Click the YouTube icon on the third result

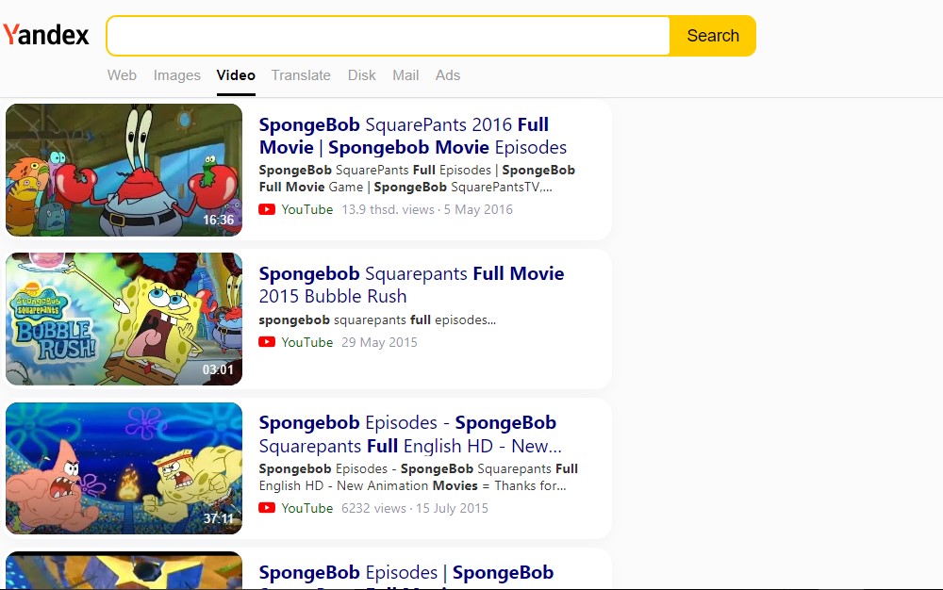point(267,508)
